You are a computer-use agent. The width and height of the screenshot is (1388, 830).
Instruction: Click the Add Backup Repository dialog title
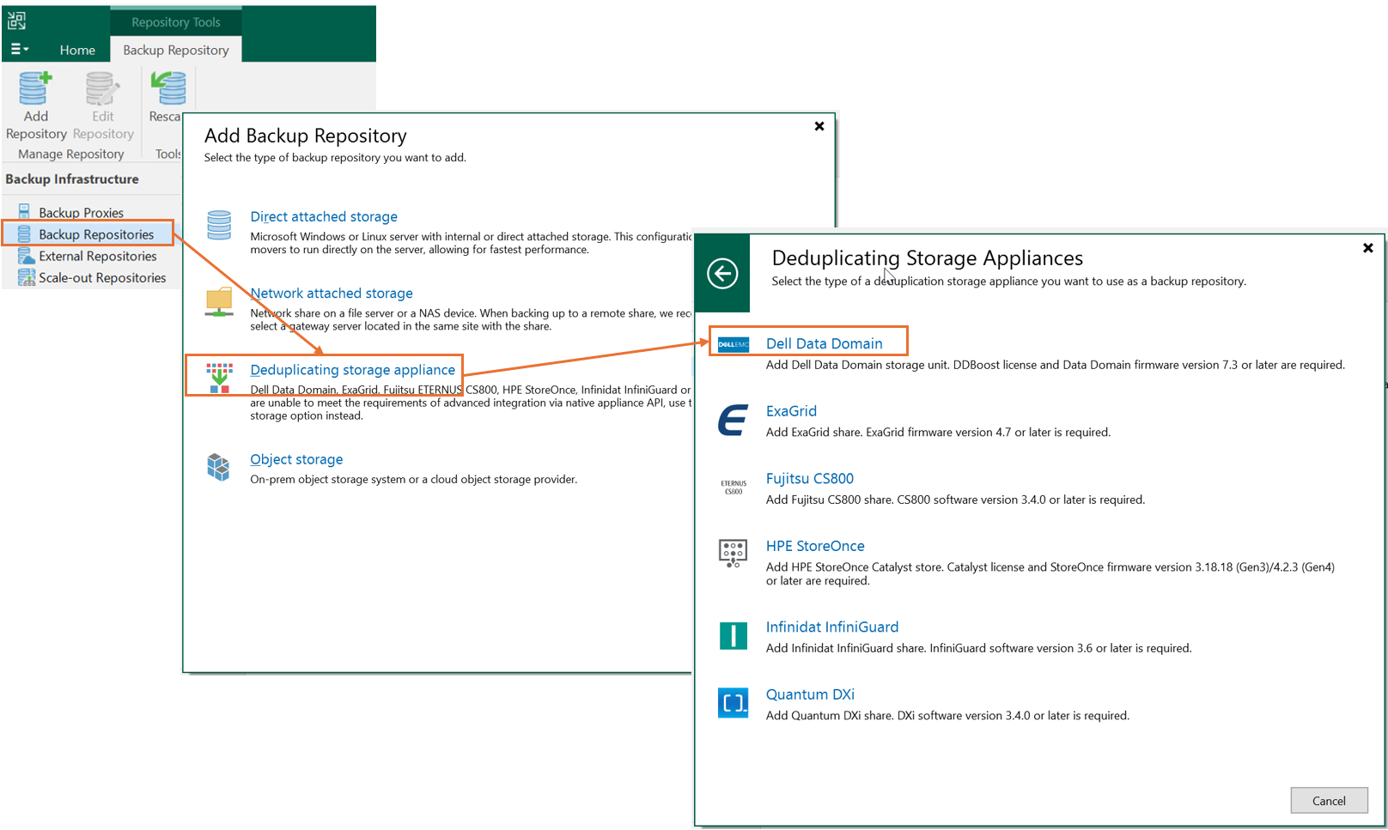306,136
